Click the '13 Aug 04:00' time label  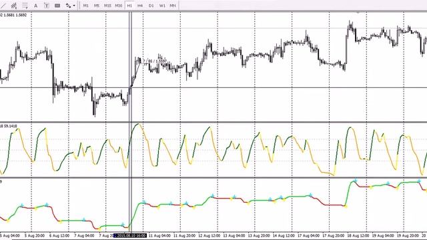point(234,235)
